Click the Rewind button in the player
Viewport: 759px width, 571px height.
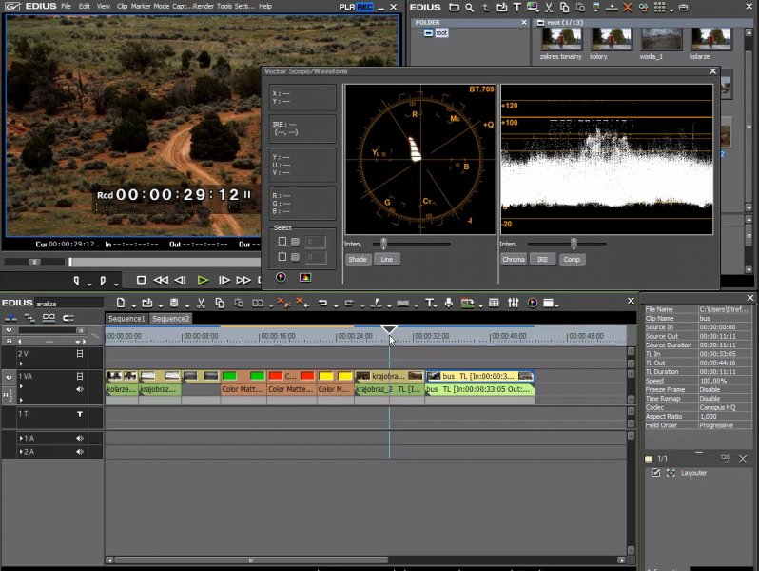point(161,280)
